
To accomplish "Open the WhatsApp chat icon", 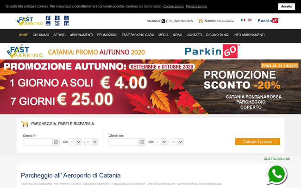I will tap(276, 175).
